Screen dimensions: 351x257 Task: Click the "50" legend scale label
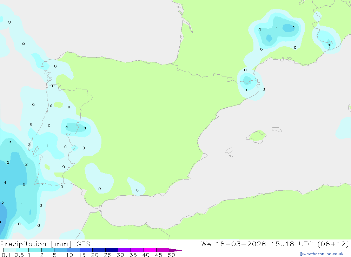[171, 255]
